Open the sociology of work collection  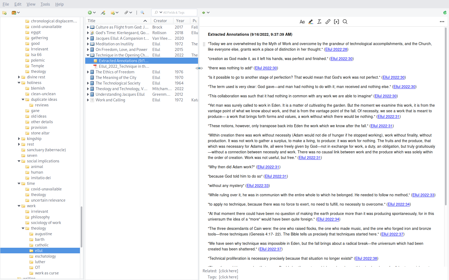[46, 223]
